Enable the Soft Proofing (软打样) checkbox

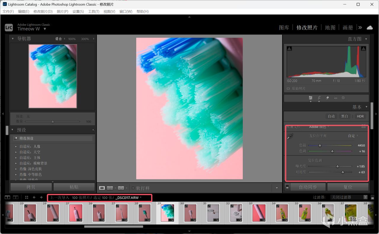click(x=133, y=188)
